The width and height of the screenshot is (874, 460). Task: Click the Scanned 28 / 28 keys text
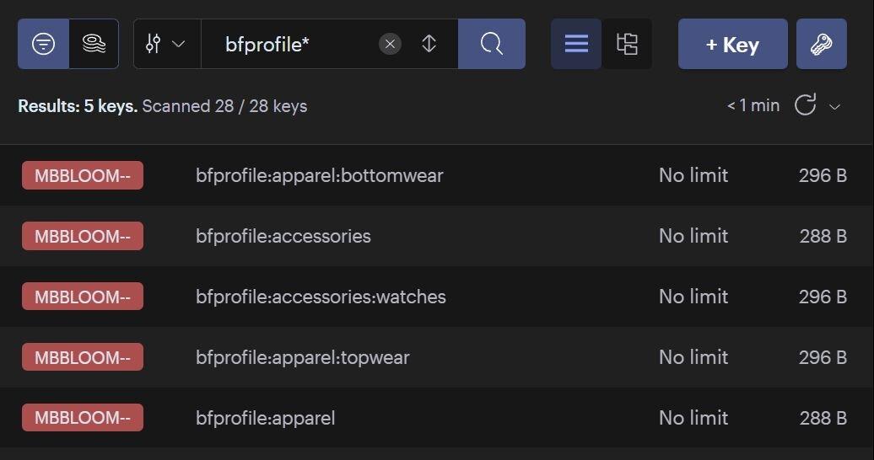(x=224, y=106)
